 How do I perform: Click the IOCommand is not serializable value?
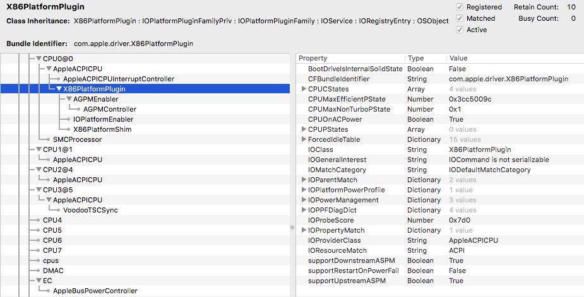499,160
